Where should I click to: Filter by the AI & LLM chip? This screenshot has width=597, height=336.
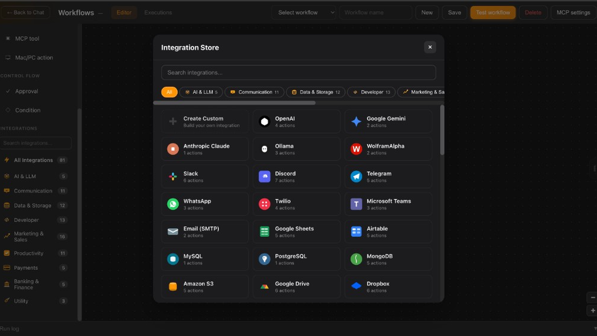201,92
